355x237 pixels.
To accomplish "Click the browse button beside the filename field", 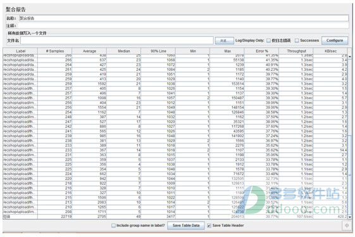I will (x=224, y=40).
